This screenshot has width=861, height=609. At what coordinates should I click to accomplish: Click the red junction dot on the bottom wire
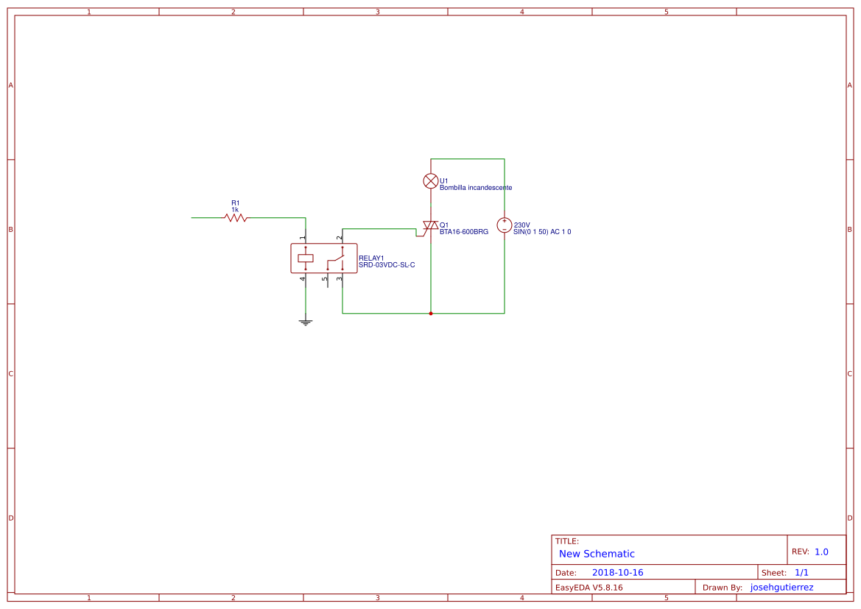[431, 313]
